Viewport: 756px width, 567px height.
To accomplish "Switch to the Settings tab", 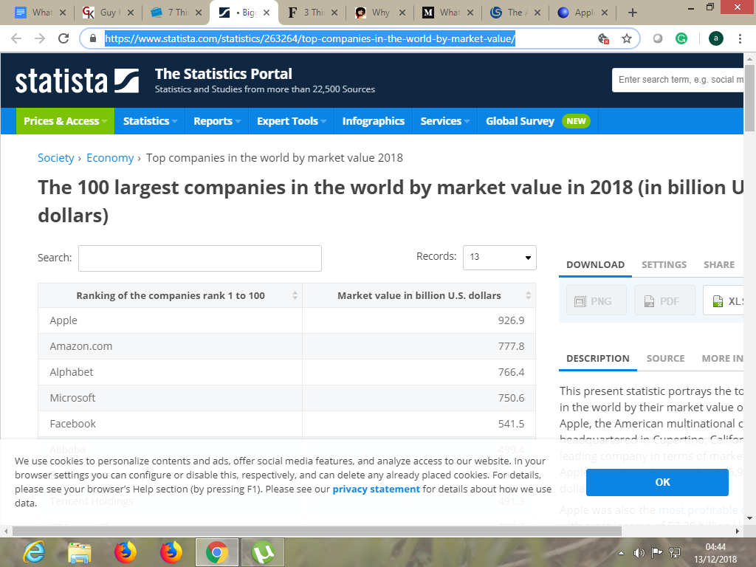I will [x=664, y=265].
